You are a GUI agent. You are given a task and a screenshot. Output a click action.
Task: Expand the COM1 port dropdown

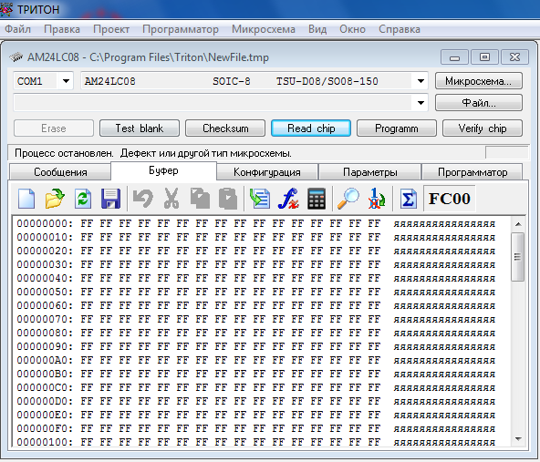(x=66, y=81)
